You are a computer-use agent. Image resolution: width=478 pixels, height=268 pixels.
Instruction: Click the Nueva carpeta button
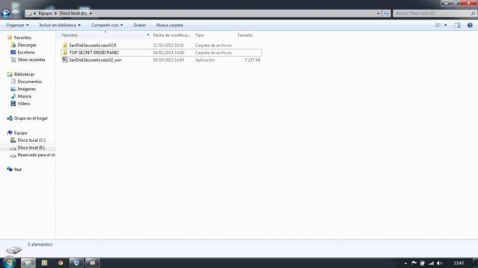pyautogui.click(x=169, y=25)
